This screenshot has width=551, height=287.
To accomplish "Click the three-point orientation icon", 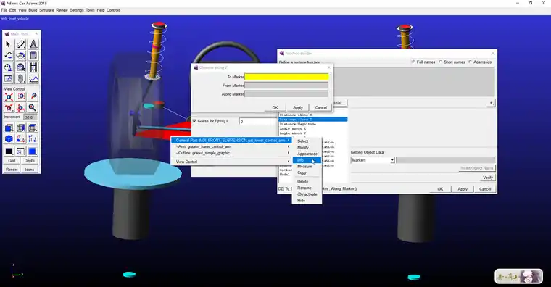I will coord(33,139).
